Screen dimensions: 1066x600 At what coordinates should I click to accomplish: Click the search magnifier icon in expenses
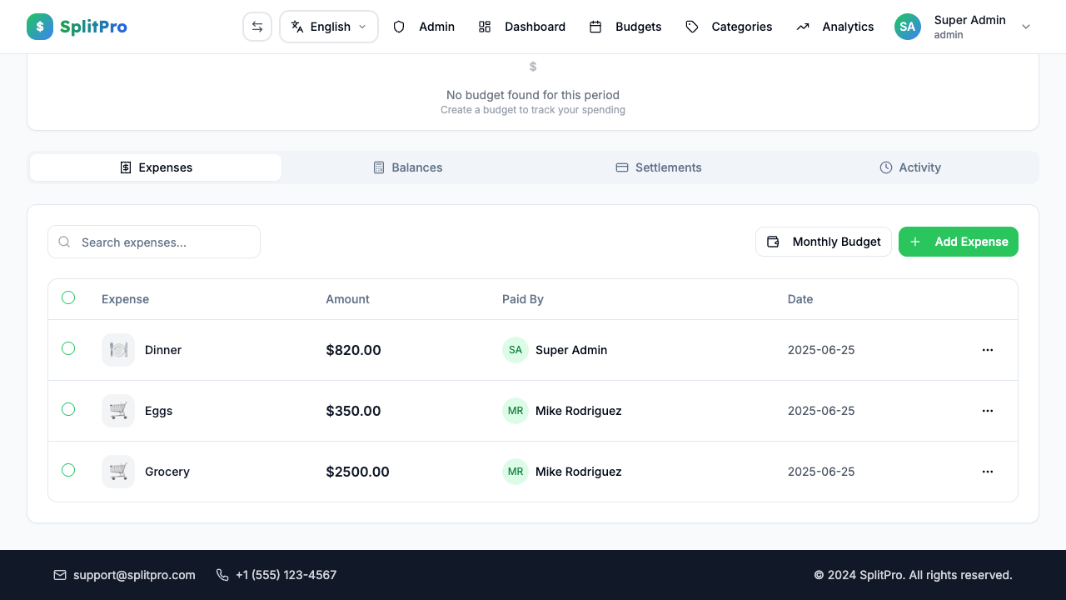point(64,242)
